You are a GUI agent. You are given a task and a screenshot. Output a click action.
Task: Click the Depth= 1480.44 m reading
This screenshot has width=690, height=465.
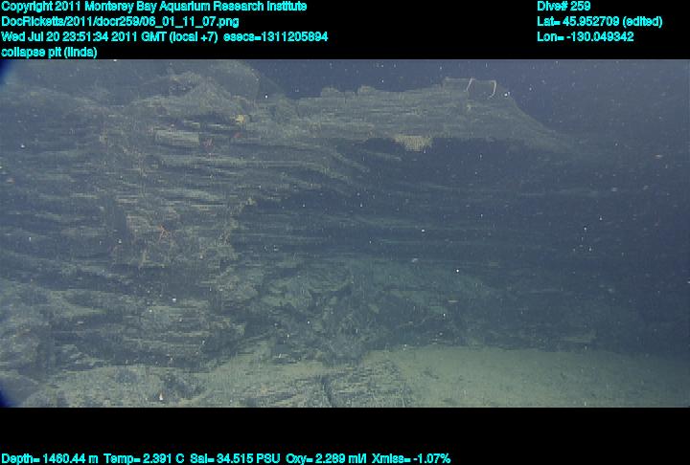pos(49,459)
